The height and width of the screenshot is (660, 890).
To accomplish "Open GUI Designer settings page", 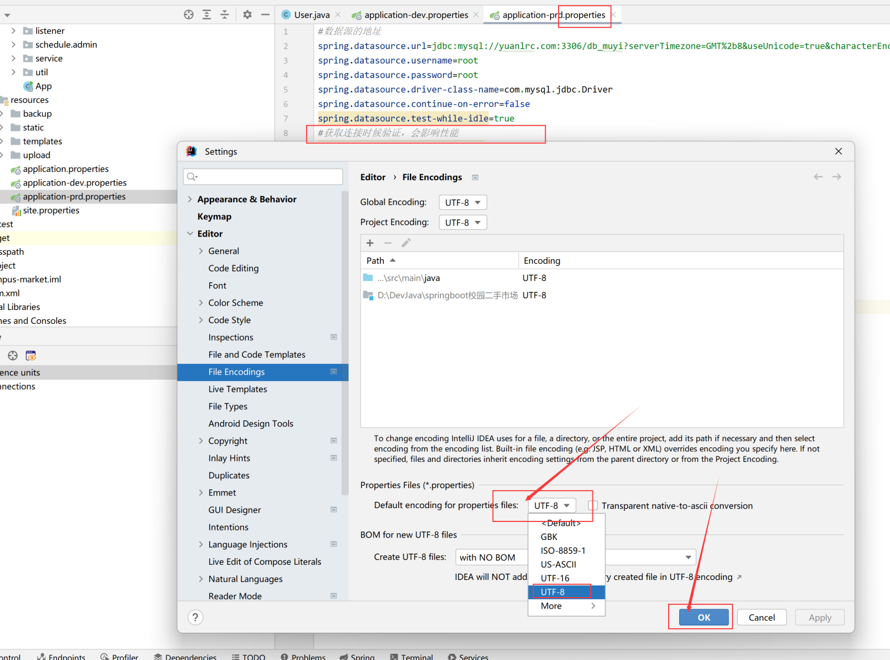I will point(235,510).
